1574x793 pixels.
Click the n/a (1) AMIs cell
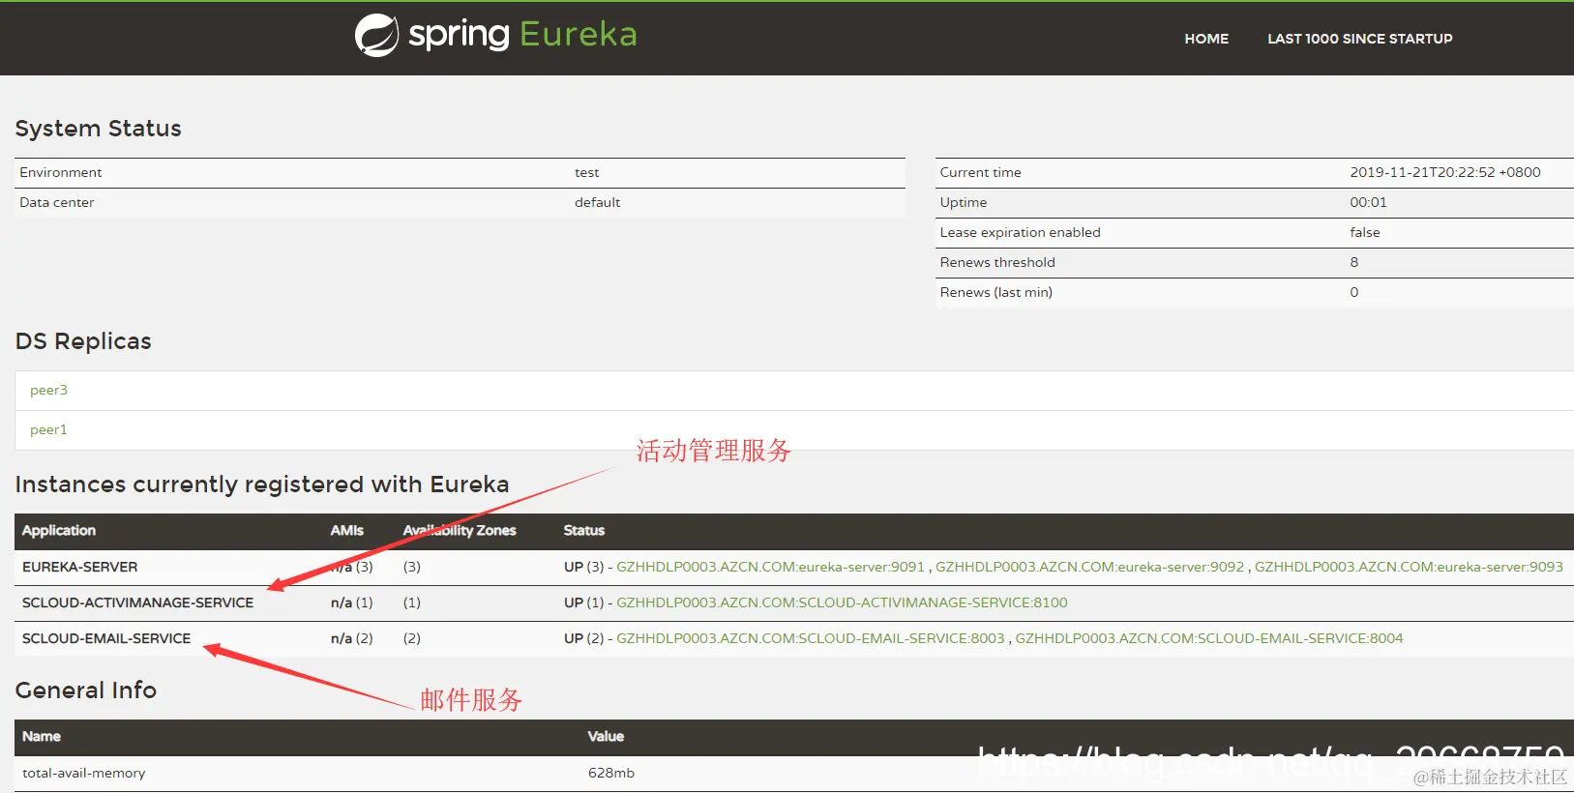(351, 602)
